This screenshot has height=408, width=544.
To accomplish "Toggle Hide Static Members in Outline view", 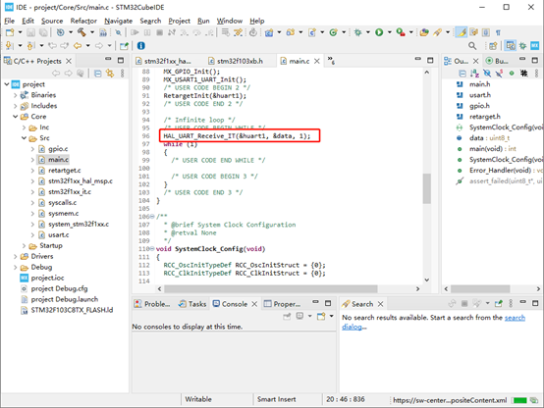I will point(499,74).
